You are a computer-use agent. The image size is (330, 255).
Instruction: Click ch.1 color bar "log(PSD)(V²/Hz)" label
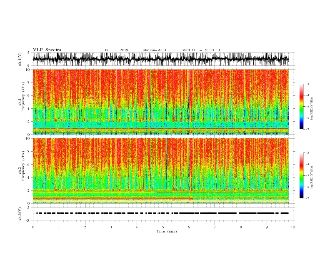tap(312, 109)
